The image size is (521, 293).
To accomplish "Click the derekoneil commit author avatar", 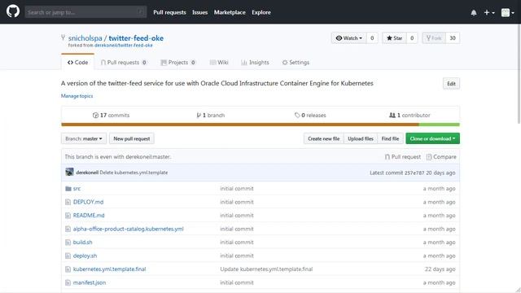I will point(69,172).
